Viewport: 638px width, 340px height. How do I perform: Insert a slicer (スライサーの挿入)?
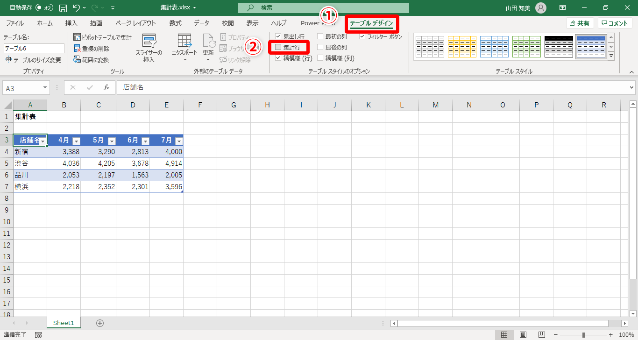pos(149,48)
